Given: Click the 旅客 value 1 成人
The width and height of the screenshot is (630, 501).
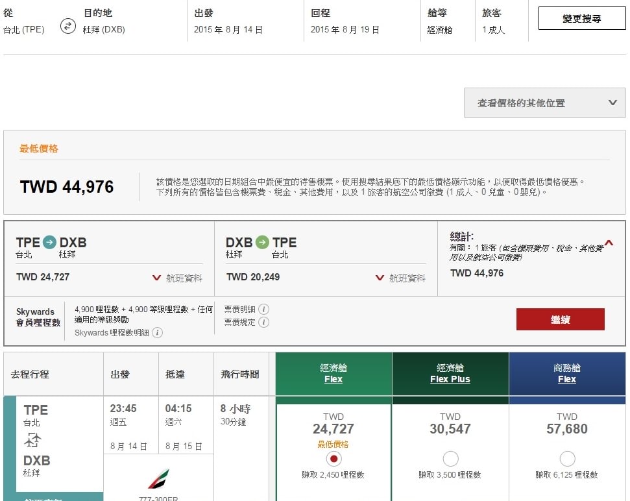Looking at the screenshot, I should tap(493, 30).
